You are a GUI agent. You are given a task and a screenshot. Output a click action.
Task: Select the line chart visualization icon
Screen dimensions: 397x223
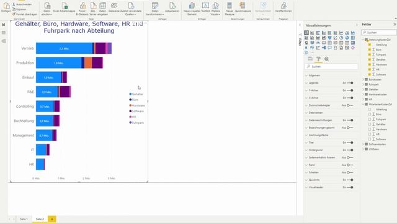[x=341, y=32]
